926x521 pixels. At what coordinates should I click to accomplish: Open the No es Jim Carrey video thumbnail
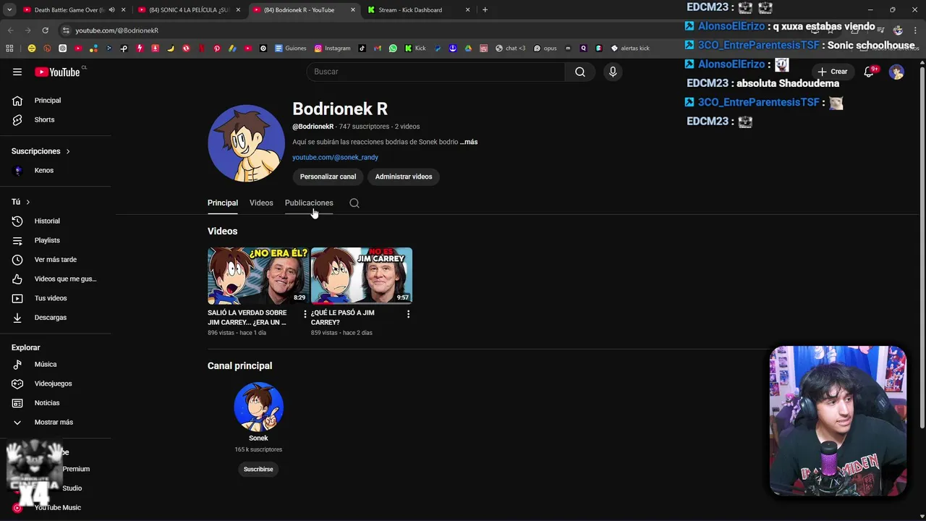click(x=362, y=276)
